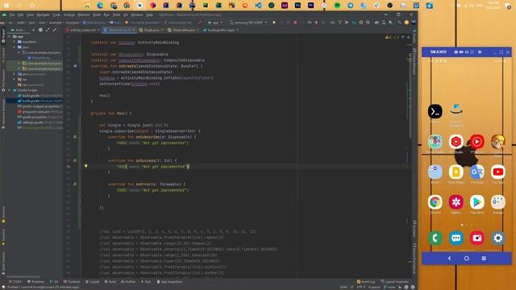
Task: Open the Build tool window
Action: [x=110, y=282]
